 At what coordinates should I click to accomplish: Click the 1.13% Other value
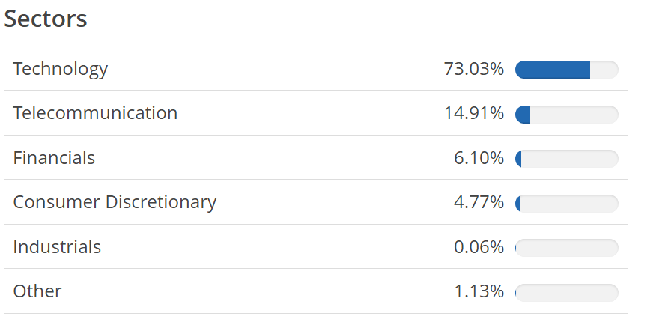(479, 291)
